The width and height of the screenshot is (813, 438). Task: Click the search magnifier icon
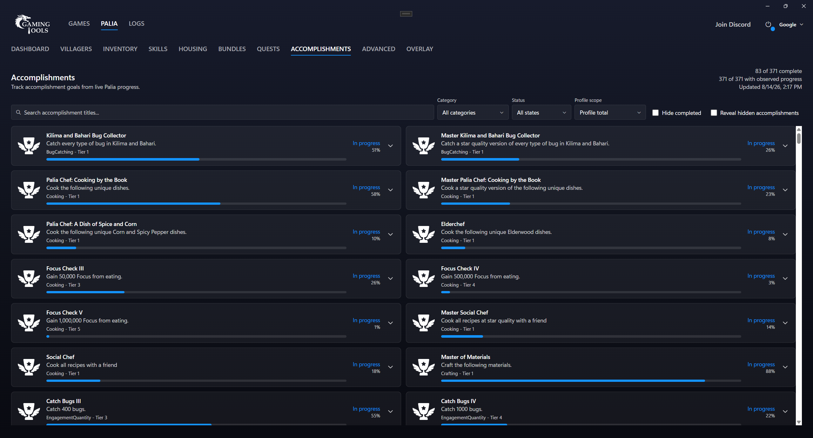tap(18, 112)
